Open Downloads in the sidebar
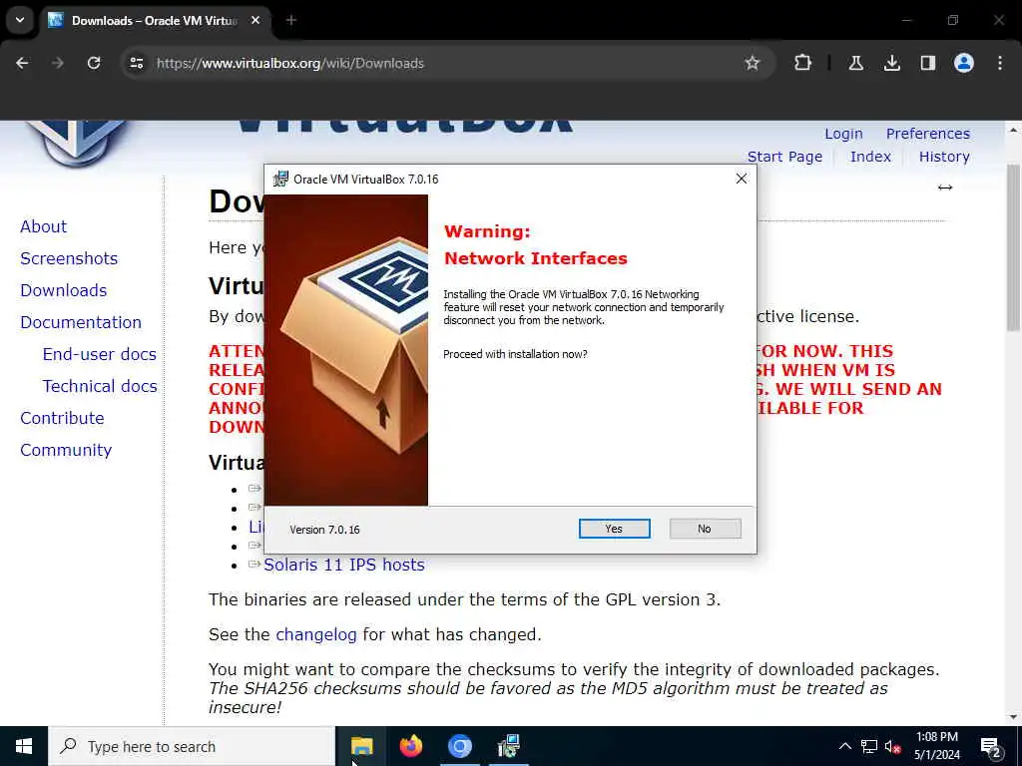The height and width of the screenshot is (766, 1022). point(63,290)
